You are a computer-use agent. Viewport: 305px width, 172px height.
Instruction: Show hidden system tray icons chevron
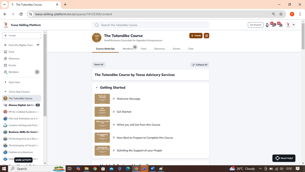260,169
